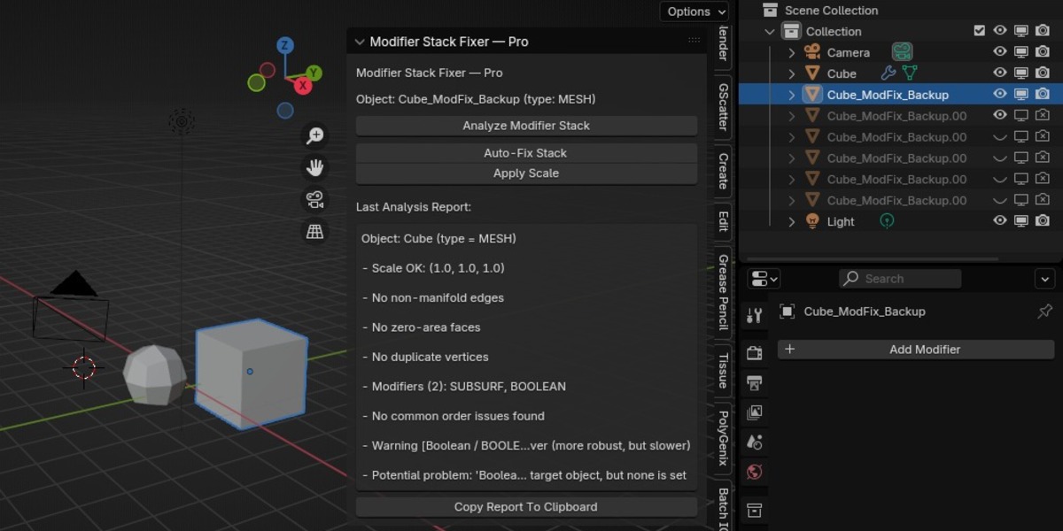The width and height of the screenshot is (1063, 531).
Task: Click the Analyze Modifier Stack button
Action: click(526, 126)
